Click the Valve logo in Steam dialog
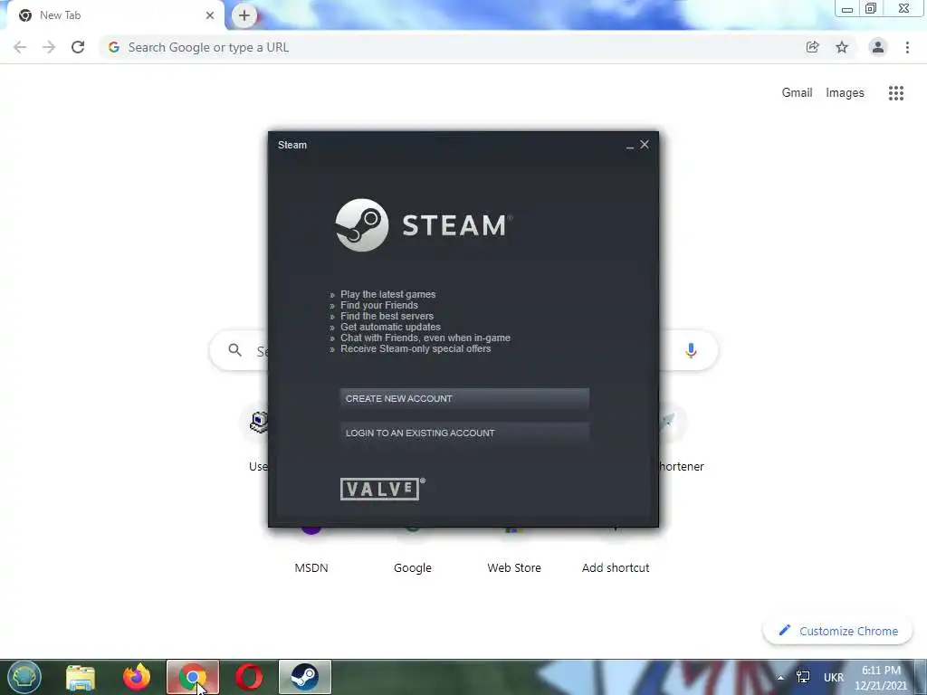The width and height of the screenshot is (927, 695). 383,489
